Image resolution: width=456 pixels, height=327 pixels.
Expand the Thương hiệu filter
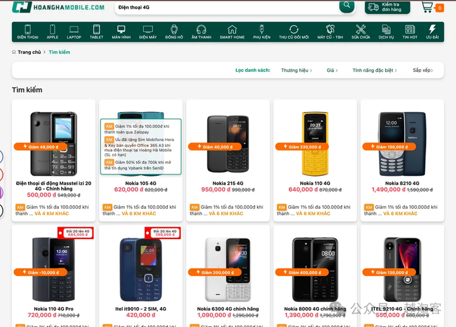(x=296, y=70)
